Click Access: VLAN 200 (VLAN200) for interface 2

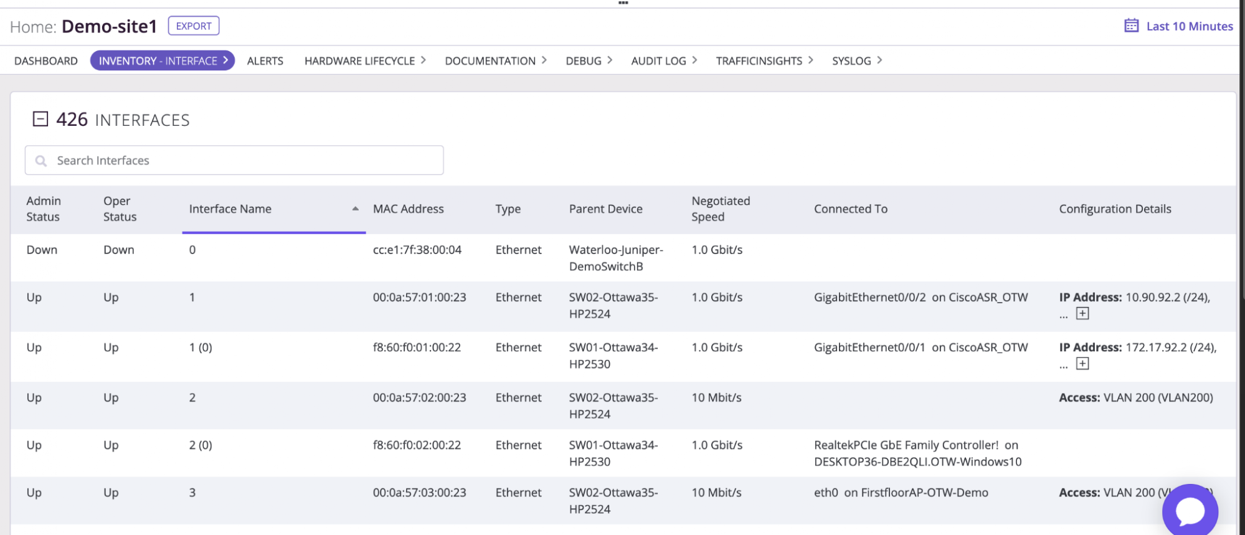(1136, 397)
